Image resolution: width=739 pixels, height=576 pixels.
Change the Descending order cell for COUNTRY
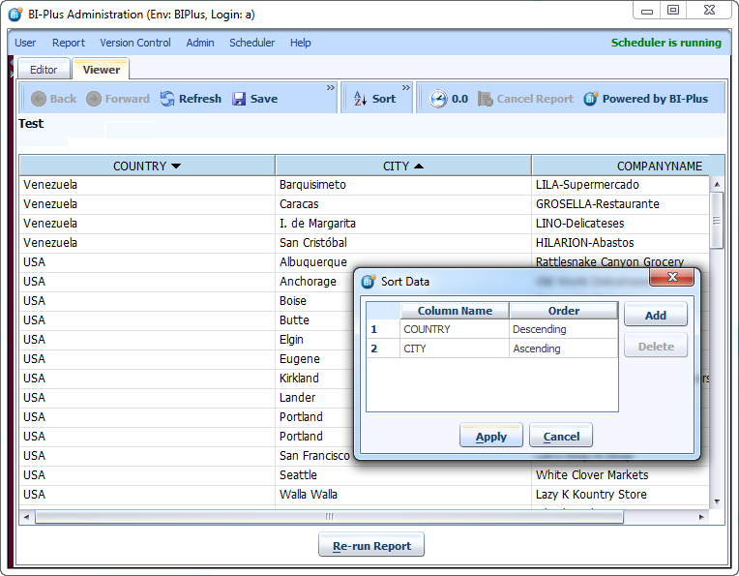[562, 329]
